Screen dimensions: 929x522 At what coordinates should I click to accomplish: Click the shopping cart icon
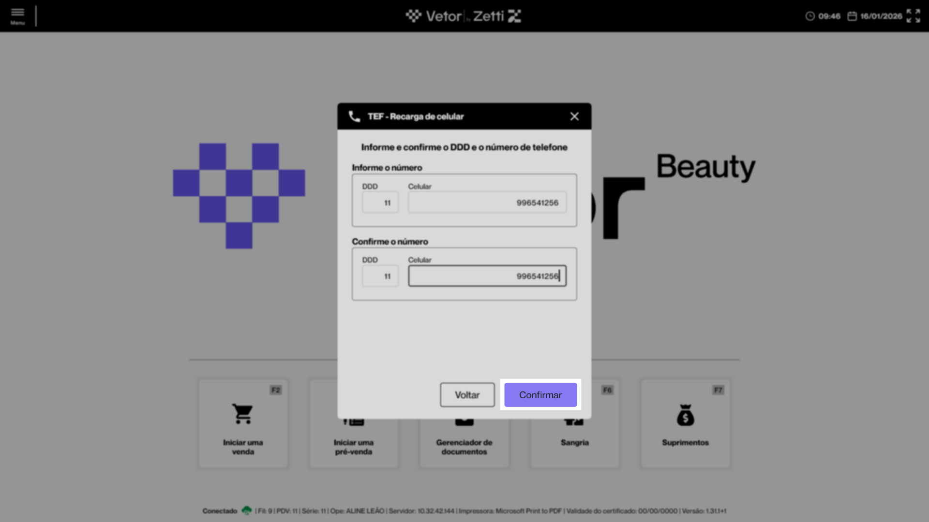click(242, 414)
